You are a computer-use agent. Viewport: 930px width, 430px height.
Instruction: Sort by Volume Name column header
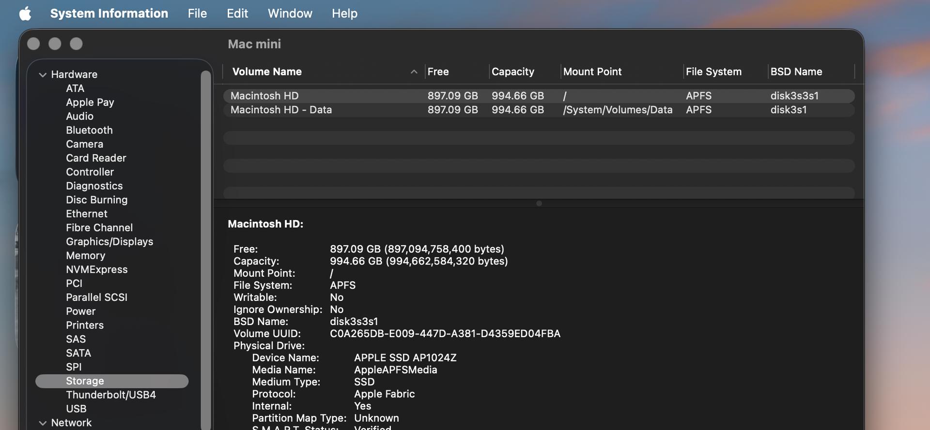pos(267,72)
